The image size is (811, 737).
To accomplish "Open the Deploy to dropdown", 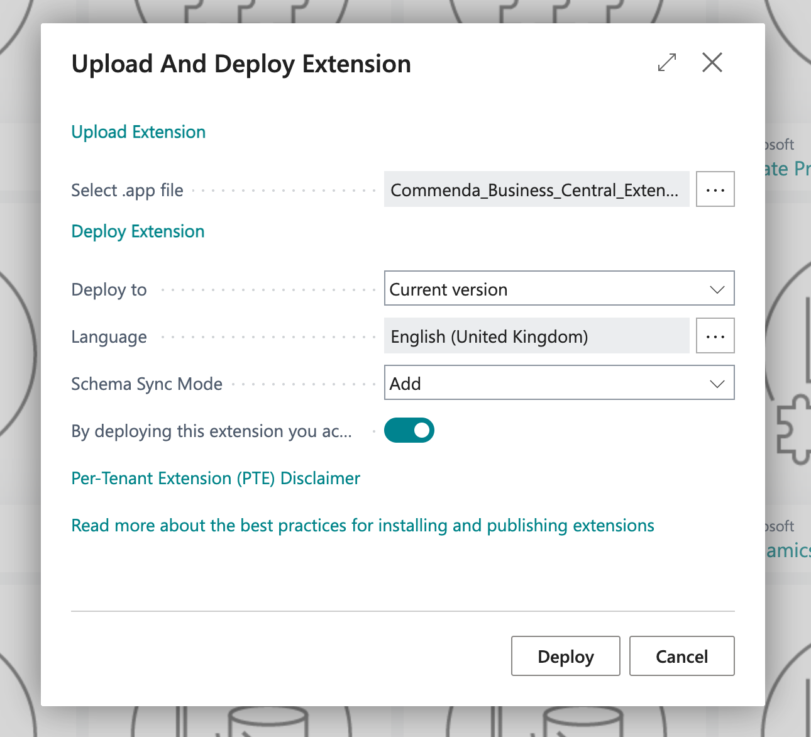I will (560, 289).
